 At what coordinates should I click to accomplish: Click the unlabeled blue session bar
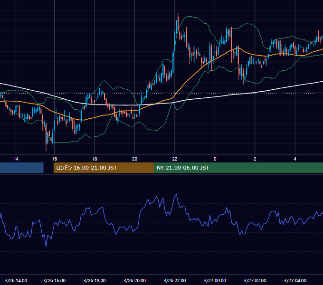(22, 168)
